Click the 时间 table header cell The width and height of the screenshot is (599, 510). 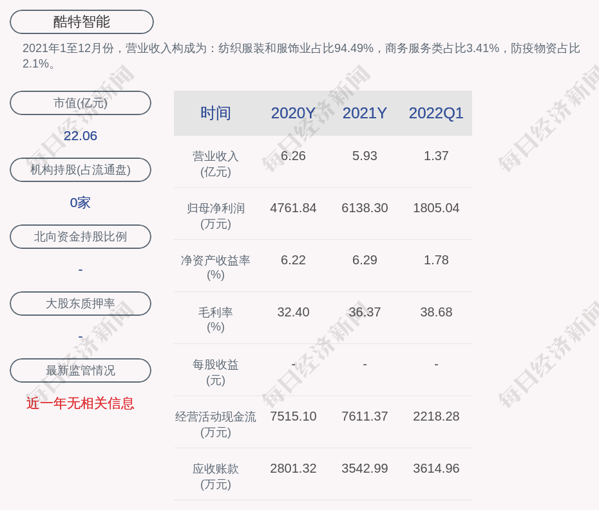216,113
